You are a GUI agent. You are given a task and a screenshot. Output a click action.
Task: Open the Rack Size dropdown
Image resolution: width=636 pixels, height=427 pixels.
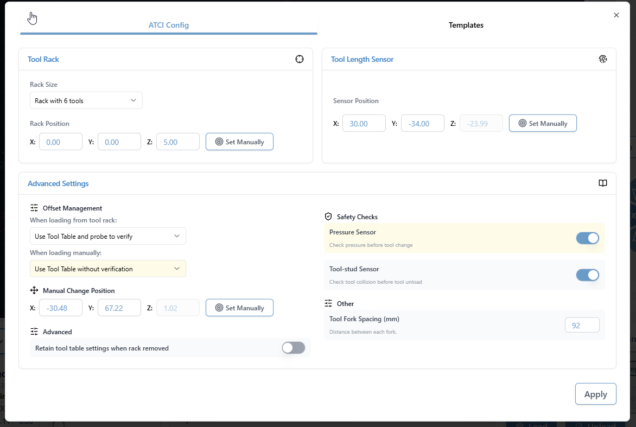coord(86,100)
